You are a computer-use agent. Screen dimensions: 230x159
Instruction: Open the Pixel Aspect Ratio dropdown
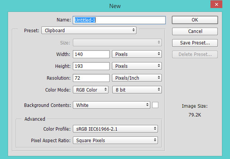(x=115, y=140)
